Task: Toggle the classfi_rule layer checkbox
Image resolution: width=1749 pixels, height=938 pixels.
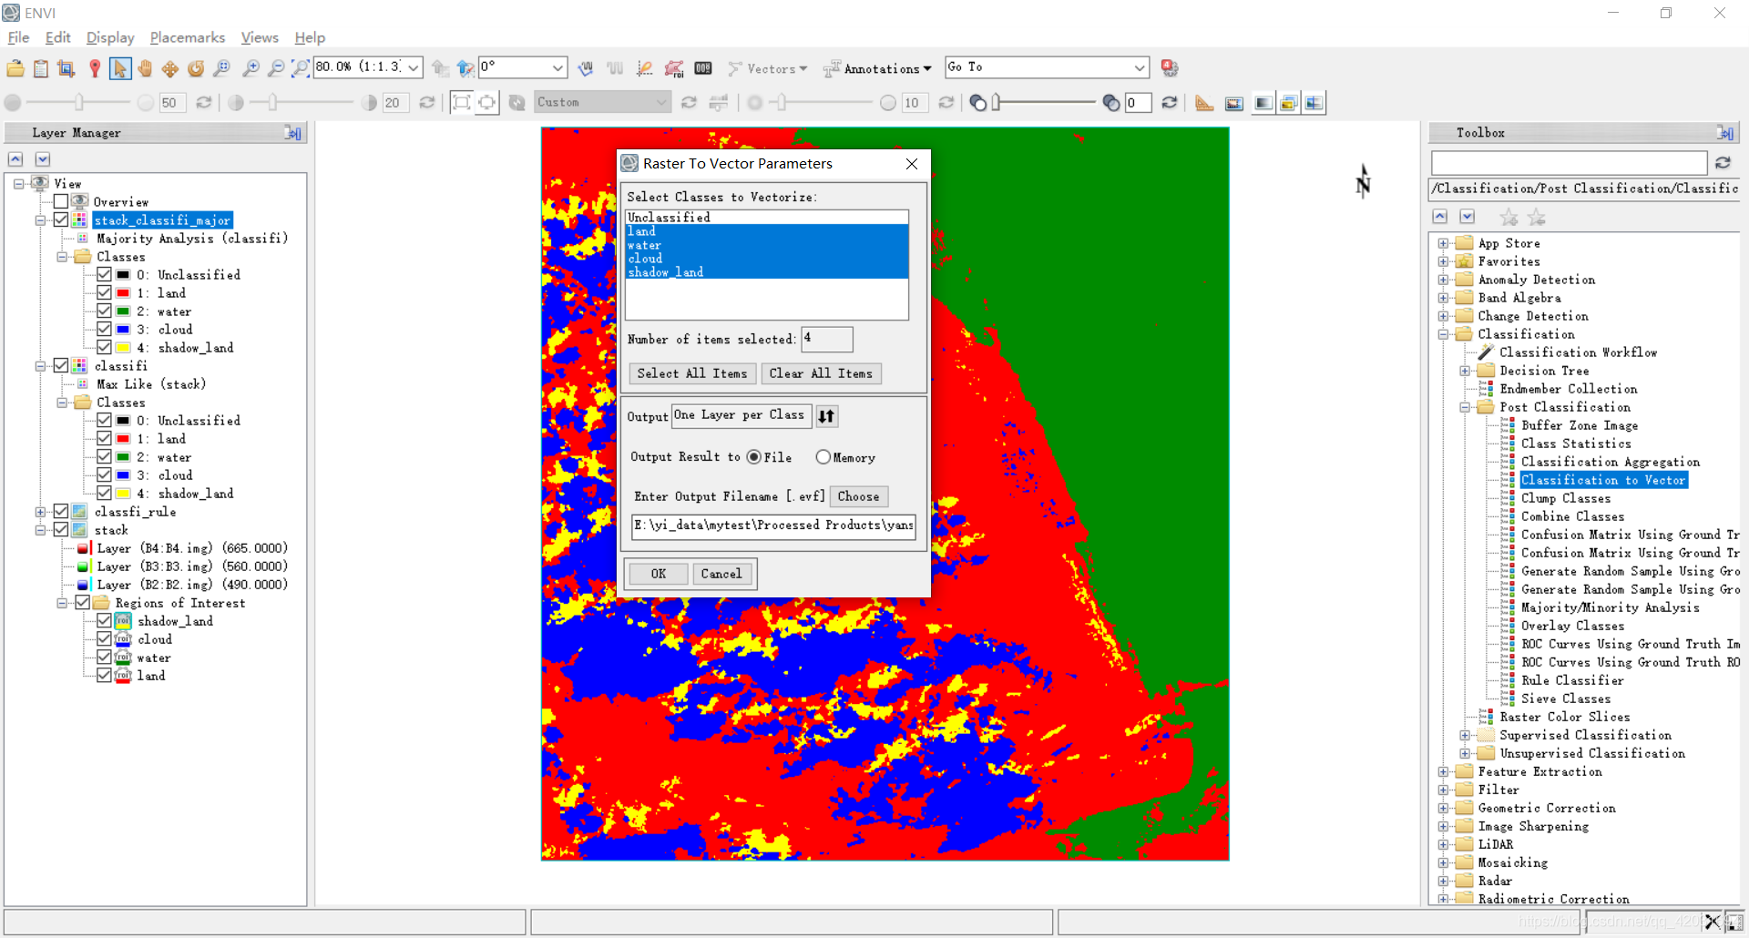Action: pyautogui.click(x=61, y=511)
